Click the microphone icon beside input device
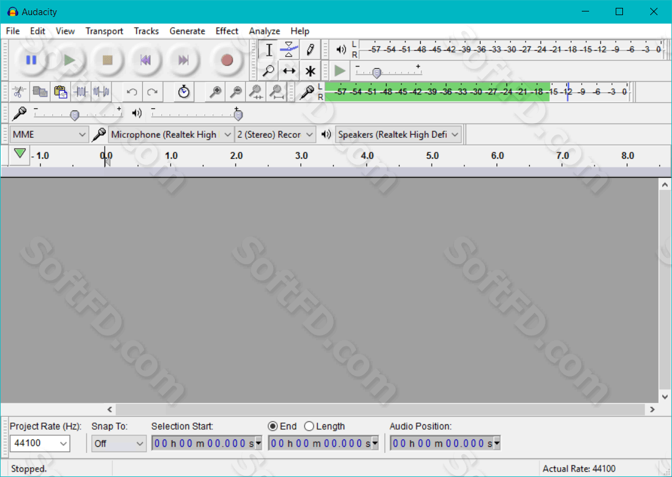 [x=99, y=135]
